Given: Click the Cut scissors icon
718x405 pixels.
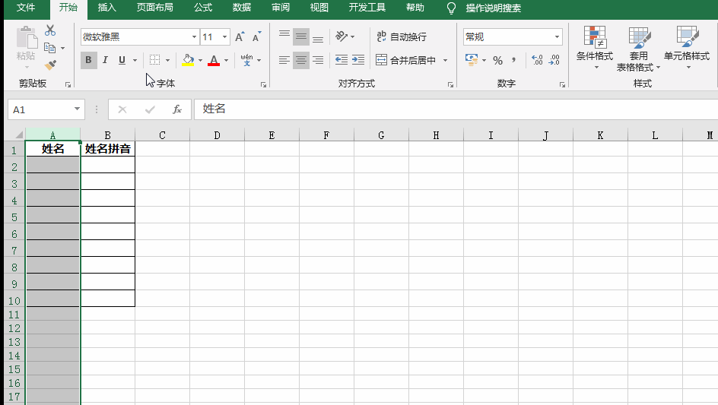Looking at the screenshot, I should [50, 30].
